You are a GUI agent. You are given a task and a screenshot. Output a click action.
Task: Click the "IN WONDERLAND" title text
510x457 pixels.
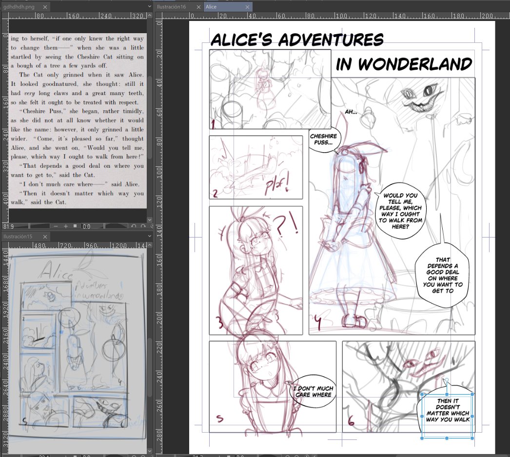click(404, 64)
